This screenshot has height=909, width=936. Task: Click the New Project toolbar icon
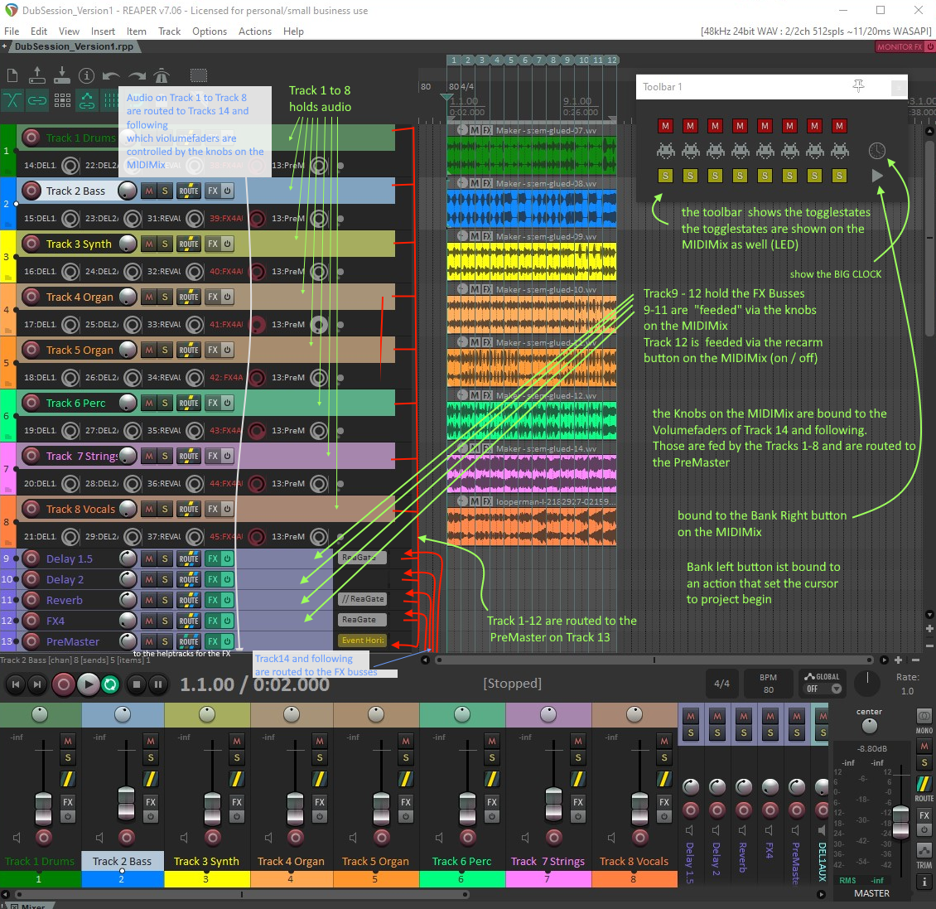click(x=12, y=76)
